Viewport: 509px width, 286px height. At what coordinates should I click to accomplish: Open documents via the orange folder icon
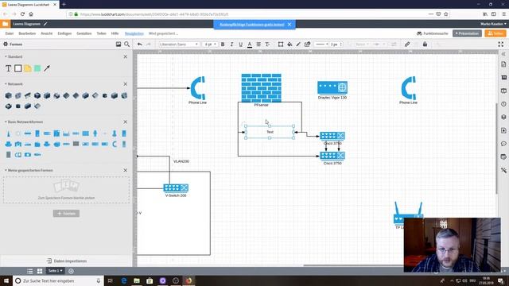[6, 24]
